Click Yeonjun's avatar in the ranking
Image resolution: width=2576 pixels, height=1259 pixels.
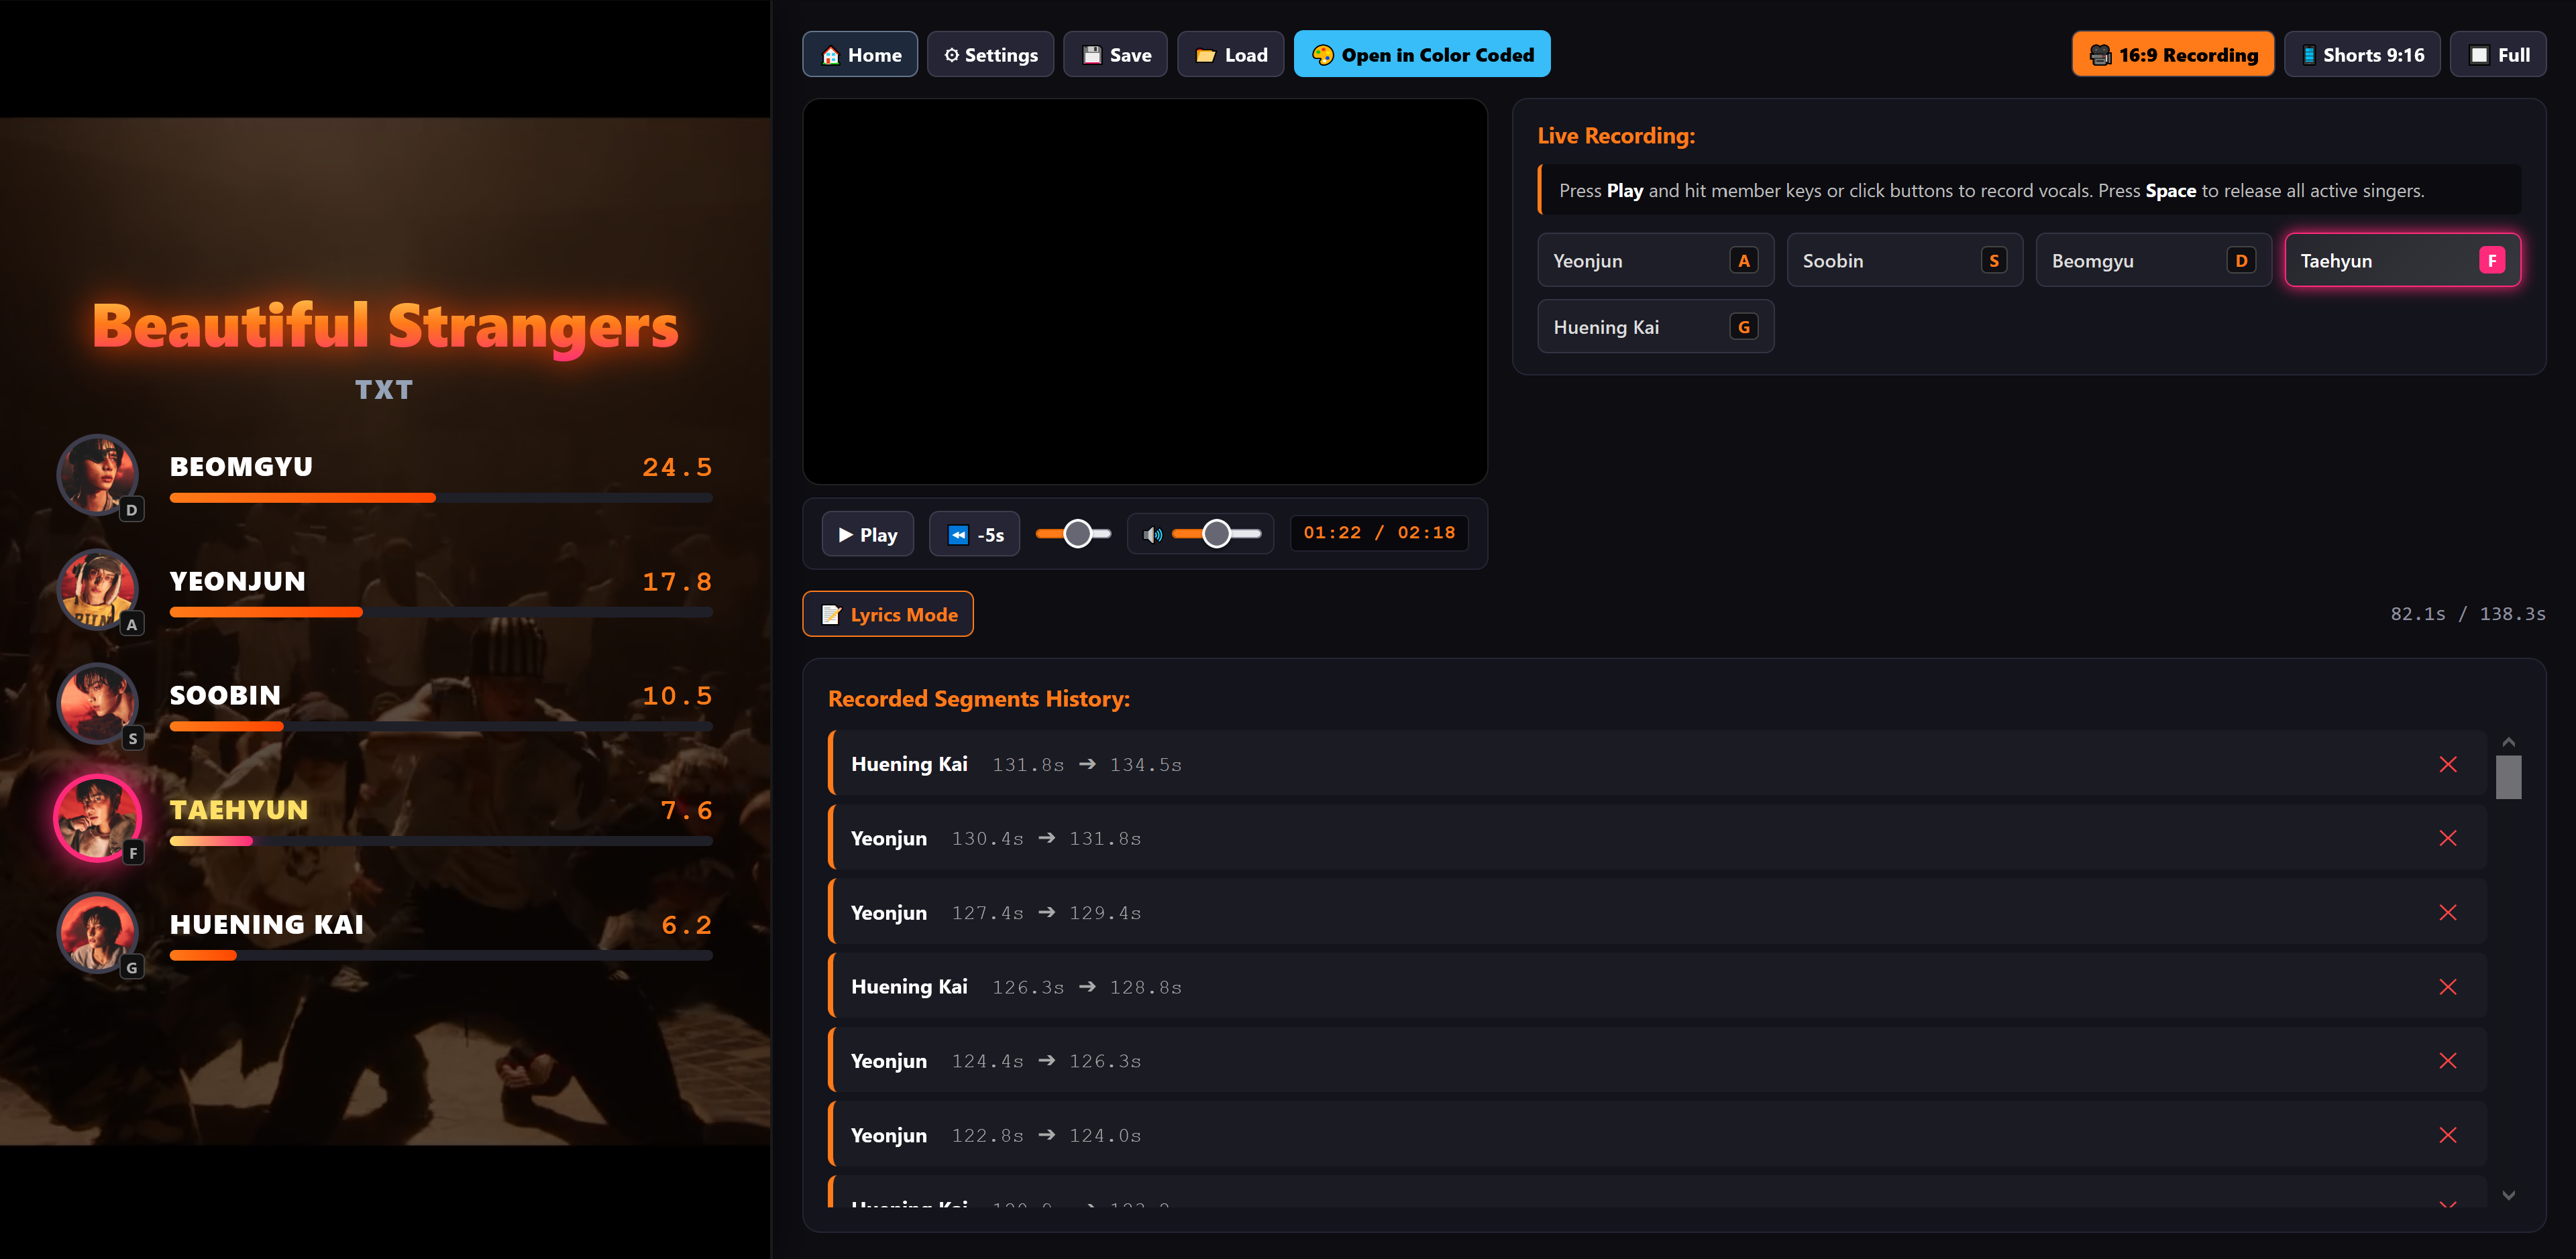pos(97,589)
